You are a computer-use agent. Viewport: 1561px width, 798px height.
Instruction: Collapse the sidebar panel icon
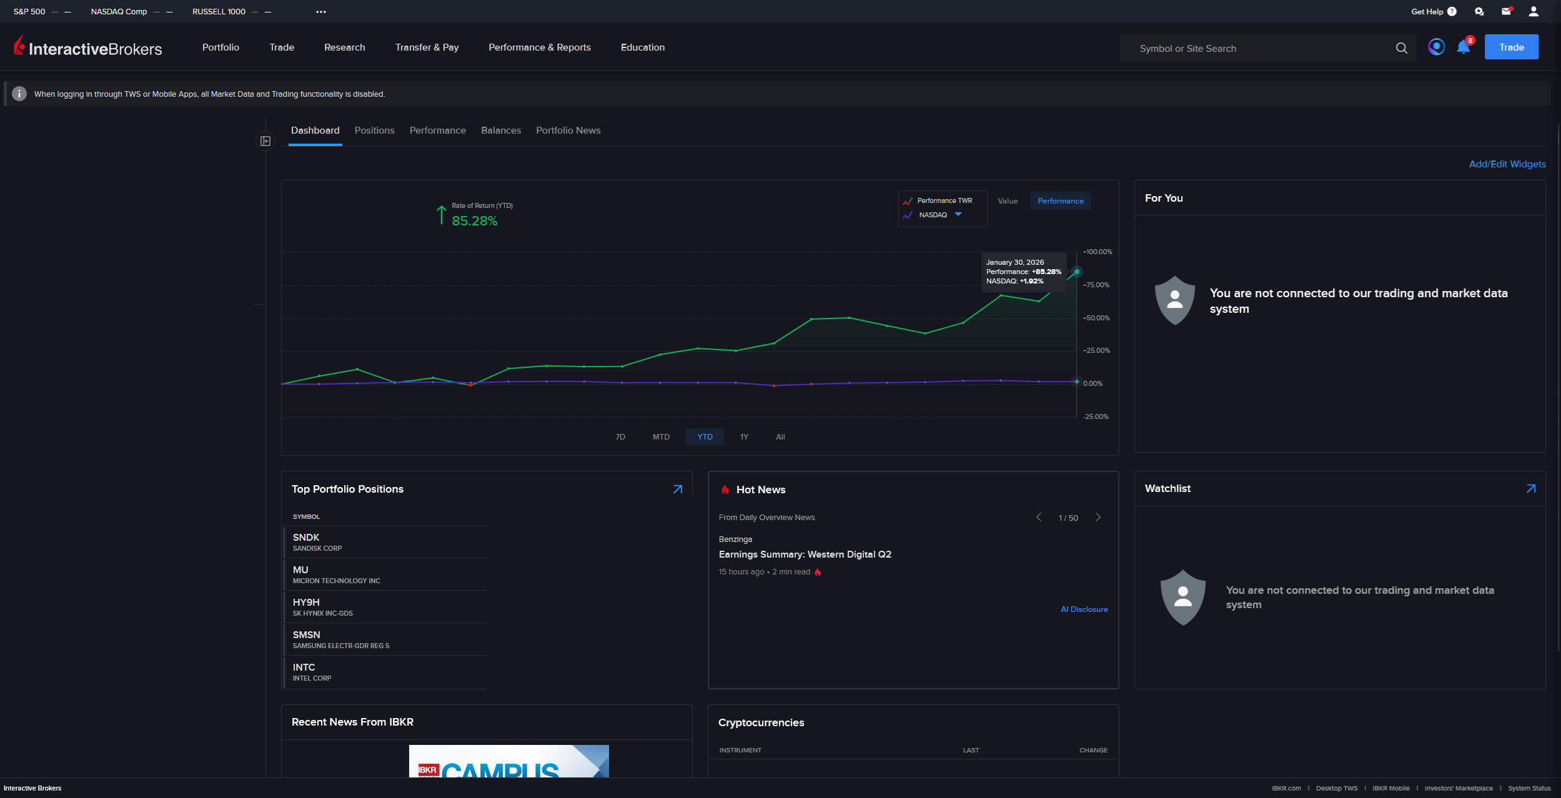click(265, 141)
